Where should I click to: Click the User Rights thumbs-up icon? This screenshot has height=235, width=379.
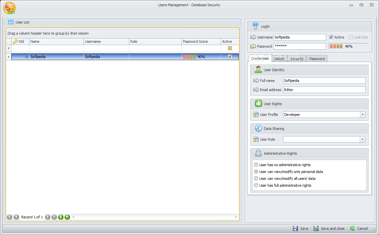259,103
